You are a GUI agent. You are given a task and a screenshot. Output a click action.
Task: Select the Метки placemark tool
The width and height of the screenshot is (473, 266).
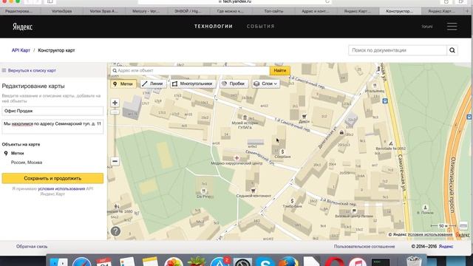coord(123,83)
